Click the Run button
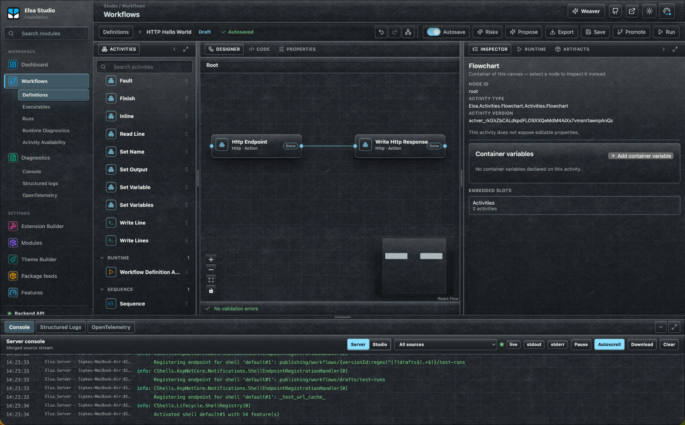This screenshot has width=685, height=425. pyautogui.click(x=667, y=32)
